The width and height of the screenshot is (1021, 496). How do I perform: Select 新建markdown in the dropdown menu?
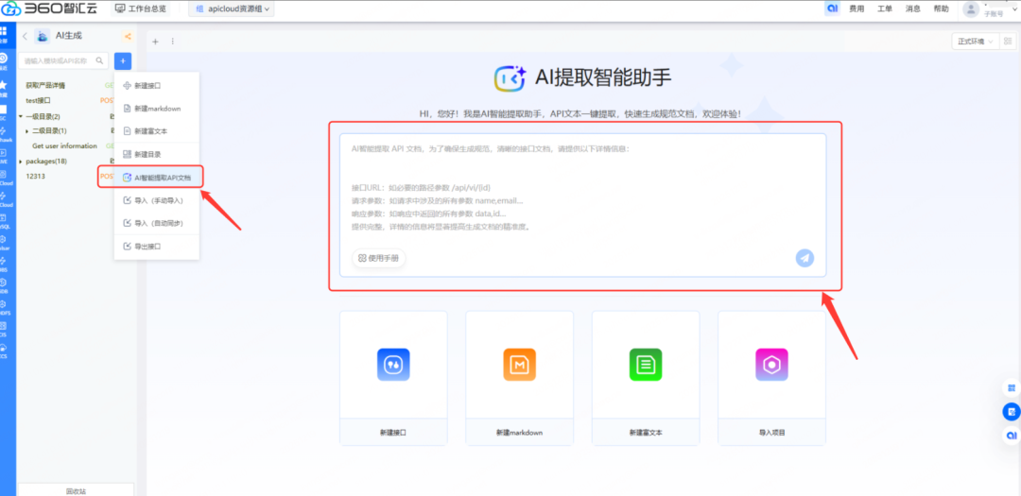[156, 108]
